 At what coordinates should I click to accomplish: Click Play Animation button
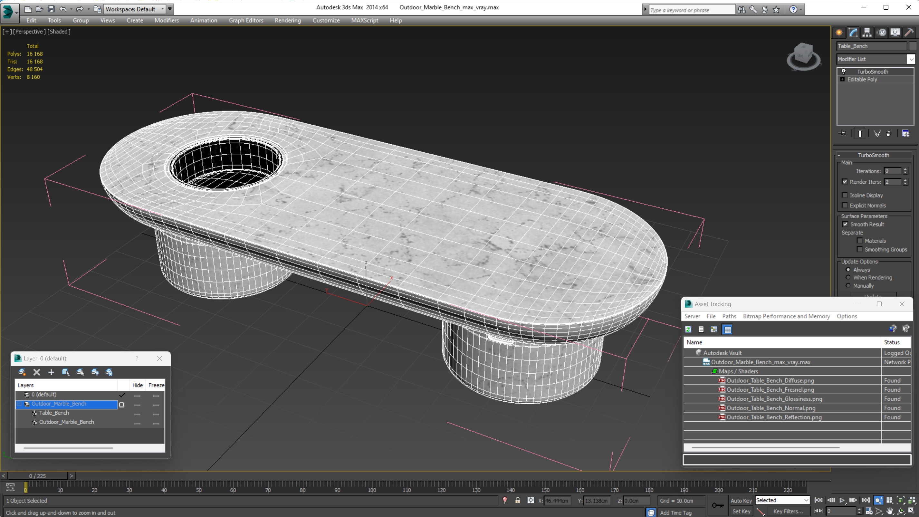(842, 500)
